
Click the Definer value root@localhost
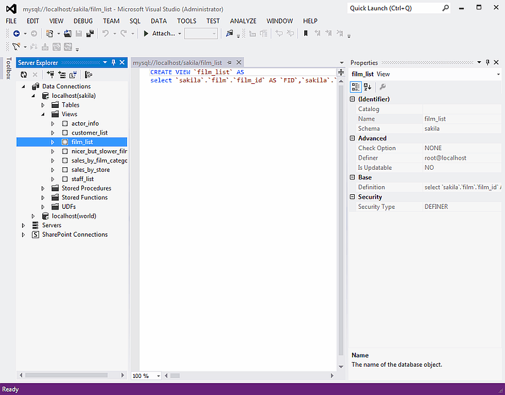tap(462, 158)
